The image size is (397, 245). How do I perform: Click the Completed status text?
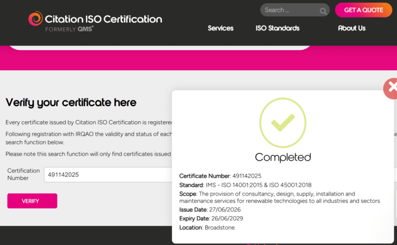tap(283, 157)
